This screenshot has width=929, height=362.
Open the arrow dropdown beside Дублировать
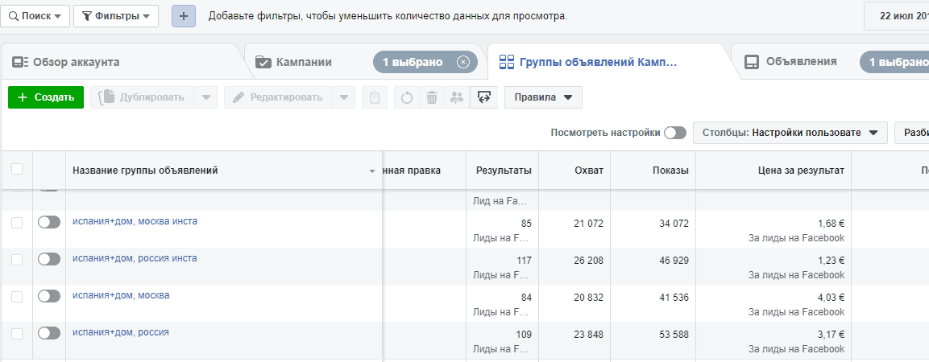[207, 97]
